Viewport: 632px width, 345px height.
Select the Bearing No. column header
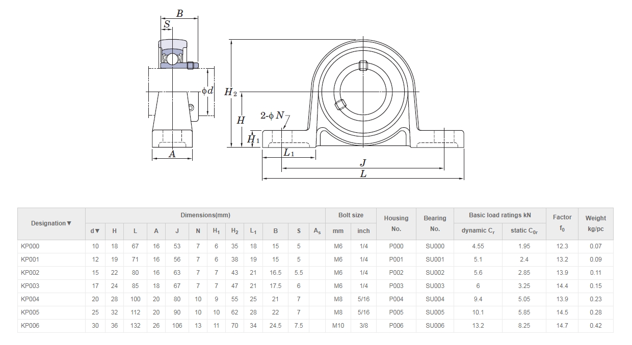tap(435, 223)
